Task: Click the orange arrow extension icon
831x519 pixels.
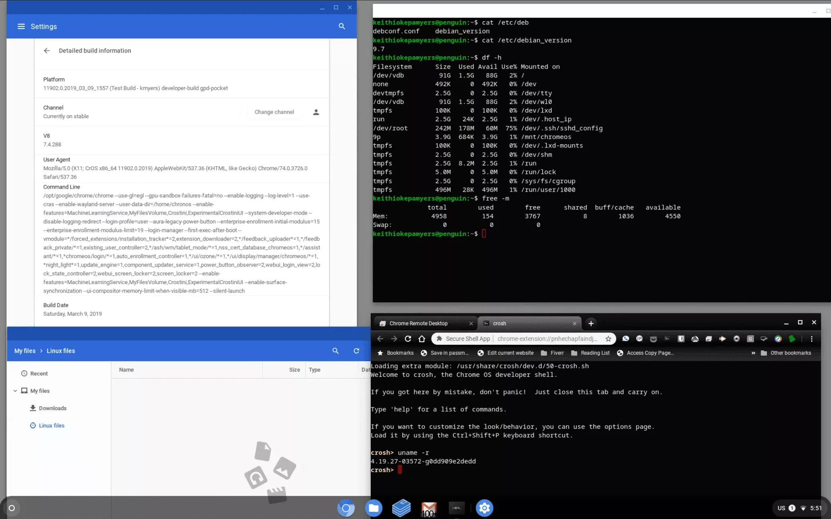Action: point(722,339)
